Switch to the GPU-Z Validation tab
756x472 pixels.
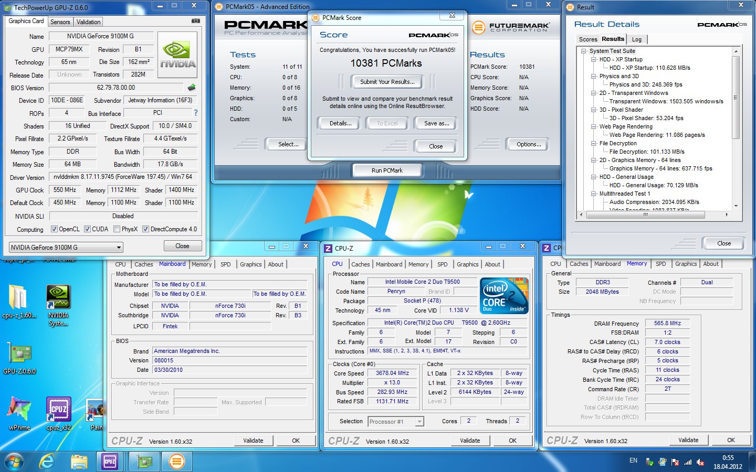pos(88,22)
